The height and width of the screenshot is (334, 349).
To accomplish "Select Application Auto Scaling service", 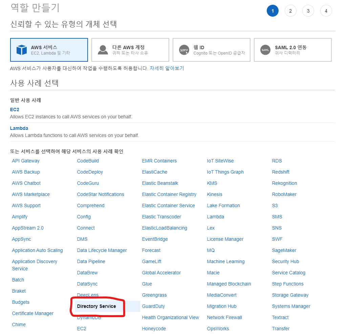I will [37, 250].
